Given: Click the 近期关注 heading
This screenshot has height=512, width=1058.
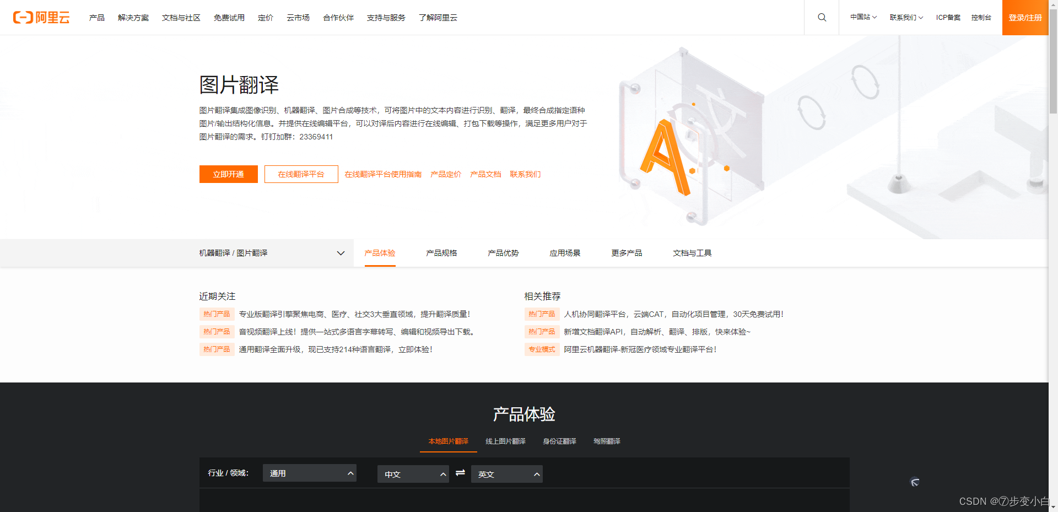Looking at the screenshot, I should (x=217, y=297).
